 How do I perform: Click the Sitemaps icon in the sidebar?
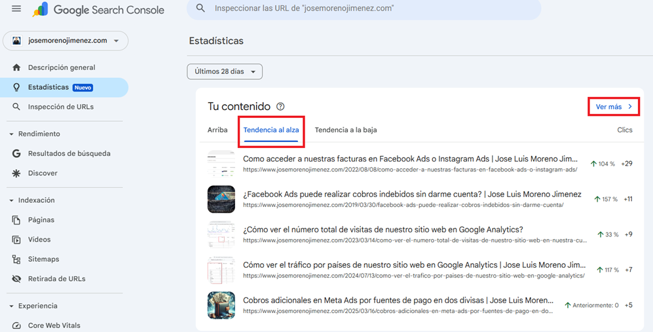[x=16, y=259]
